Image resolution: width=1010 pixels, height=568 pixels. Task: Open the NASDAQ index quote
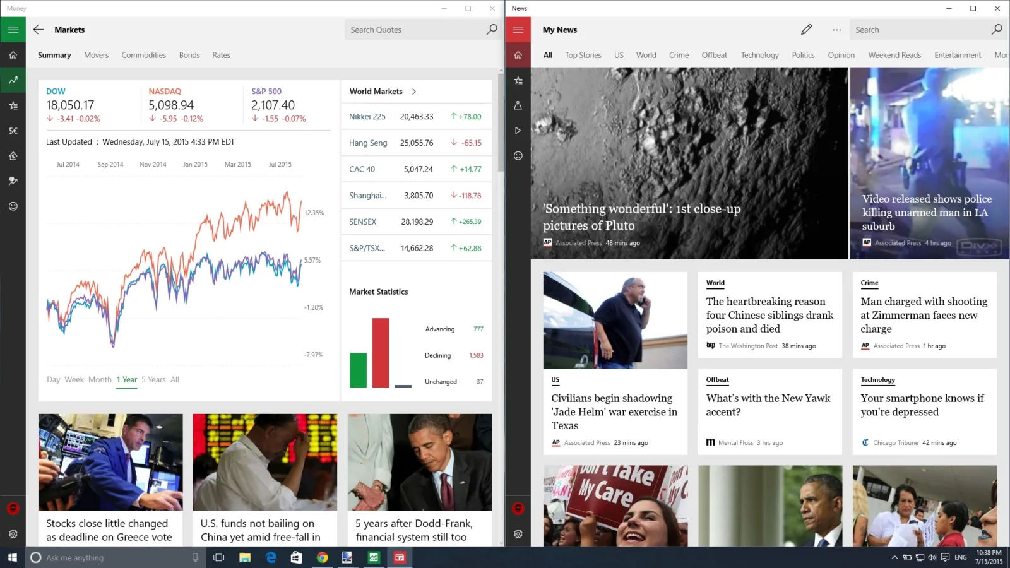(176, 105)
